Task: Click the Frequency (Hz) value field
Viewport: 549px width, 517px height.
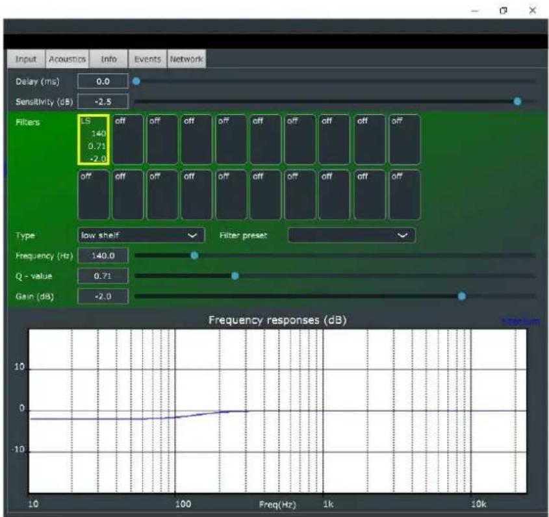Action: tap(103, 255)
